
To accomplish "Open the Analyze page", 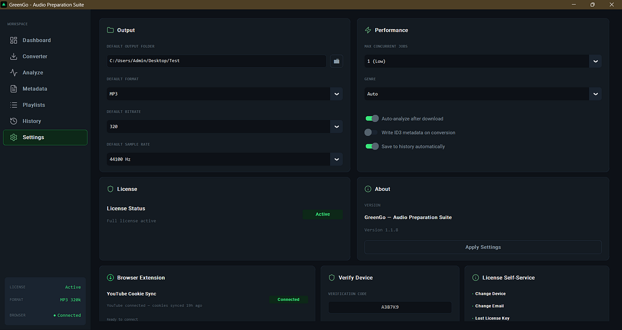I will 45,73.
